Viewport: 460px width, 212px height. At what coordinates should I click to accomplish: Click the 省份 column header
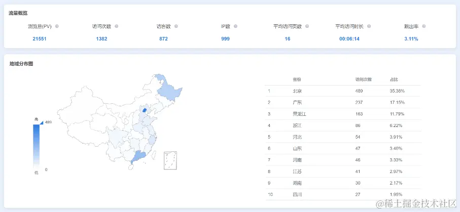(297, 79)
